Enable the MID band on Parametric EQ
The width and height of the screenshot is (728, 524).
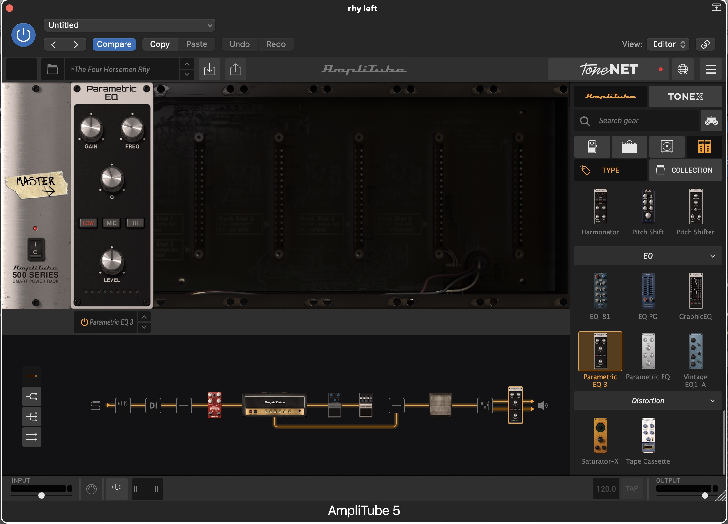pyautogui.click(x=111, y=223)
